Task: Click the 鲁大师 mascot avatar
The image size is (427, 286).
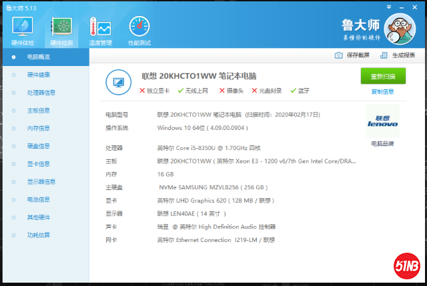Action: tap(402, 30)
